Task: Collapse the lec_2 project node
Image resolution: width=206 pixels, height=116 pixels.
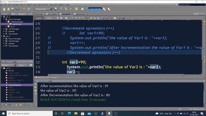Action: pyautogui.click(x=2, y=17)
